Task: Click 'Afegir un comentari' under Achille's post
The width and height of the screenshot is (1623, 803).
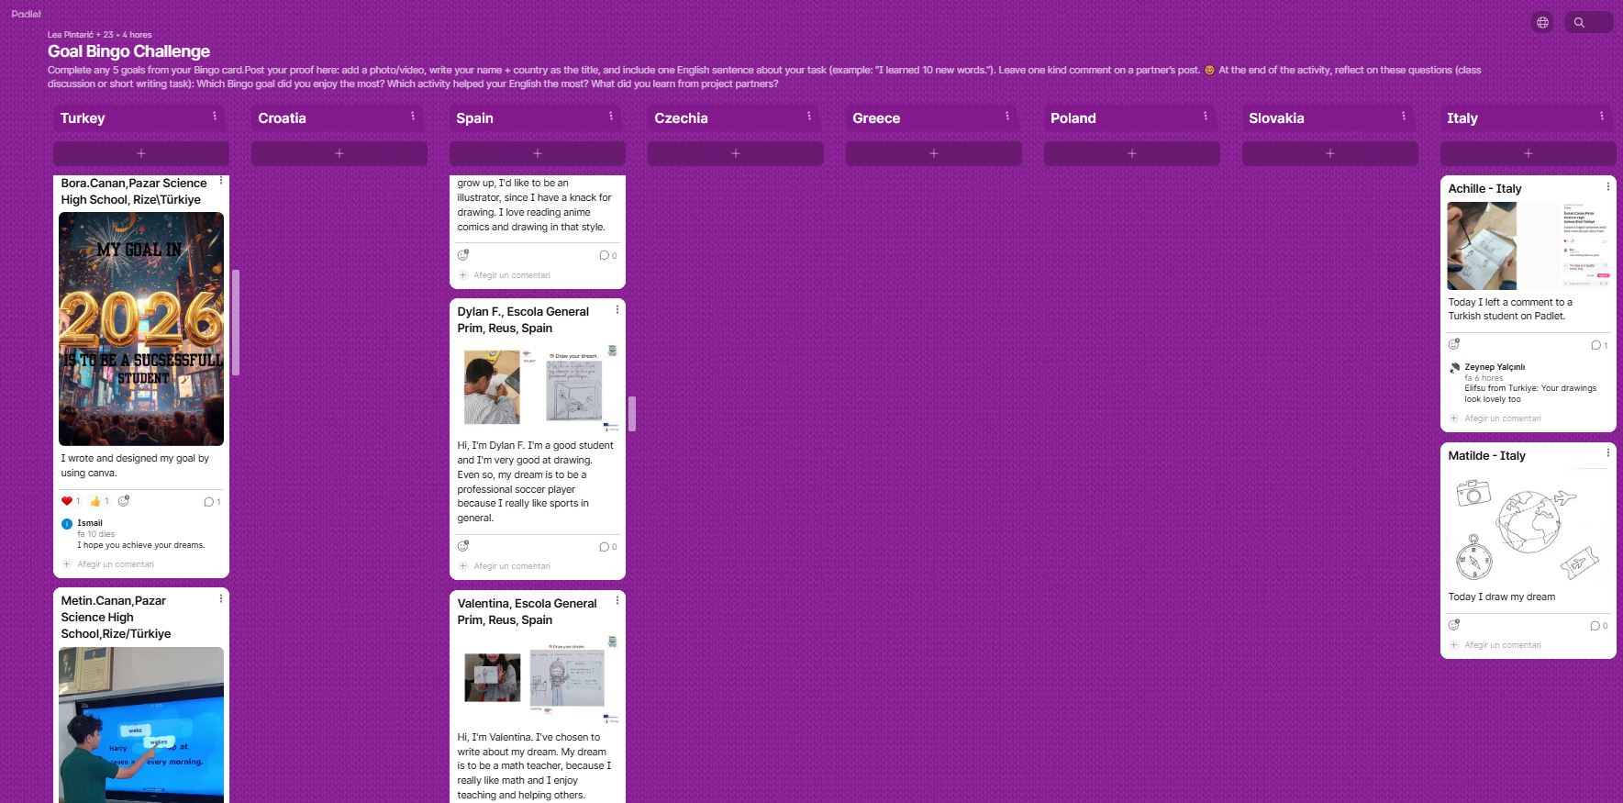Action: [x=1502, y=418]
